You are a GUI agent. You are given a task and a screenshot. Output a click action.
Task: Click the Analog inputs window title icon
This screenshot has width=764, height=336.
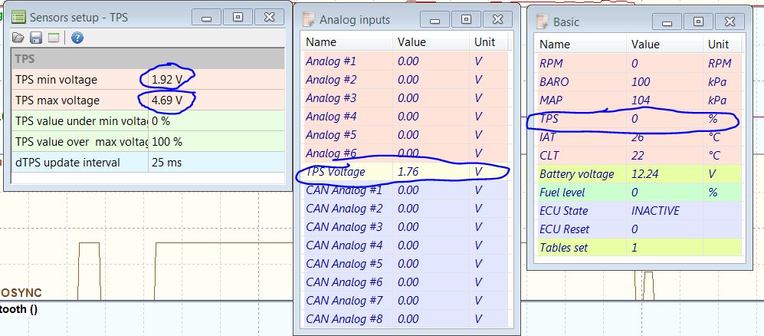[308, 20]
